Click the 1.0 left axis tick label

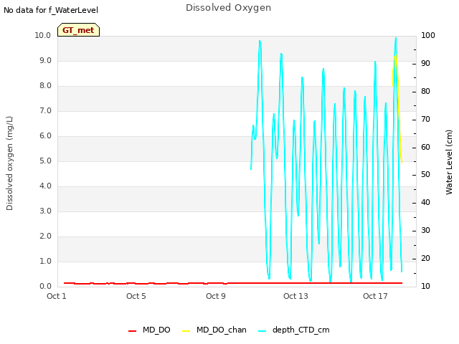coord(45,261)
